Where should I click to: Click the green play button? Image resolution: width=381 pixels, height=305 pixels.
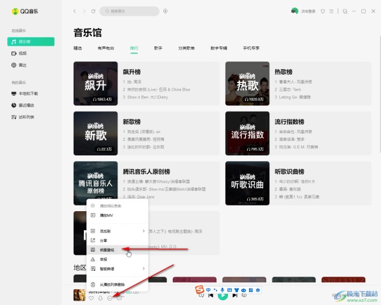tap(223, 296)
